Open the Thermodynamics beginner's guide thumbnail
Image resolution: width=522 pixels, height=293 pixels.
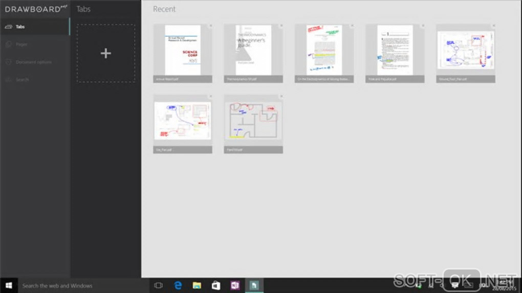pyautogui.click(x=253, y=53)
